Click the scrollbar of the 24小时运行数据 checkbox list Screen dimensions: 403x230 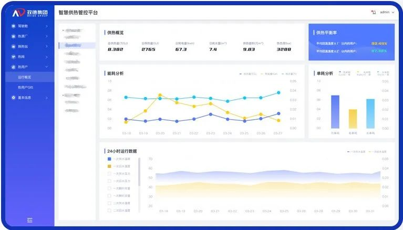139,172
